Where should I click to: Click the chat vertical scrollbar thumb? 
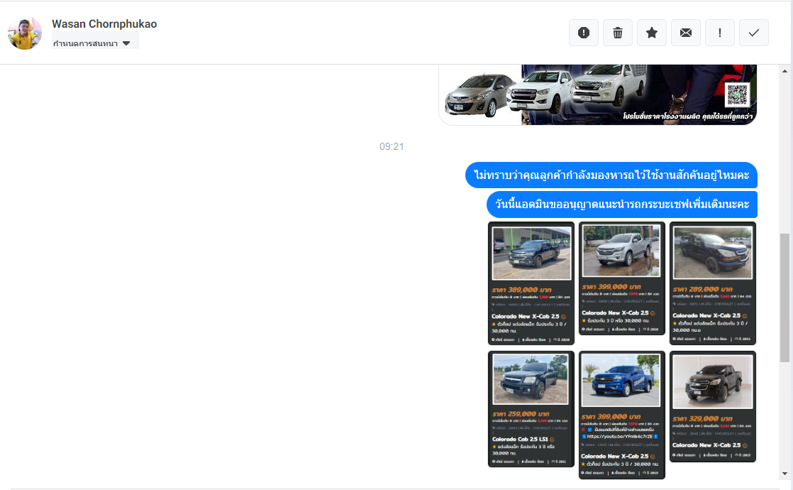point(784,298)
